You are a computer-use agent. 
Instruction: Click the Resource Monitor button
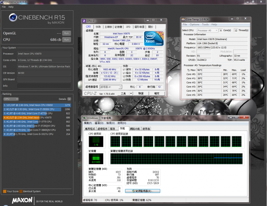pyautogui.click(x=142, y=191)
